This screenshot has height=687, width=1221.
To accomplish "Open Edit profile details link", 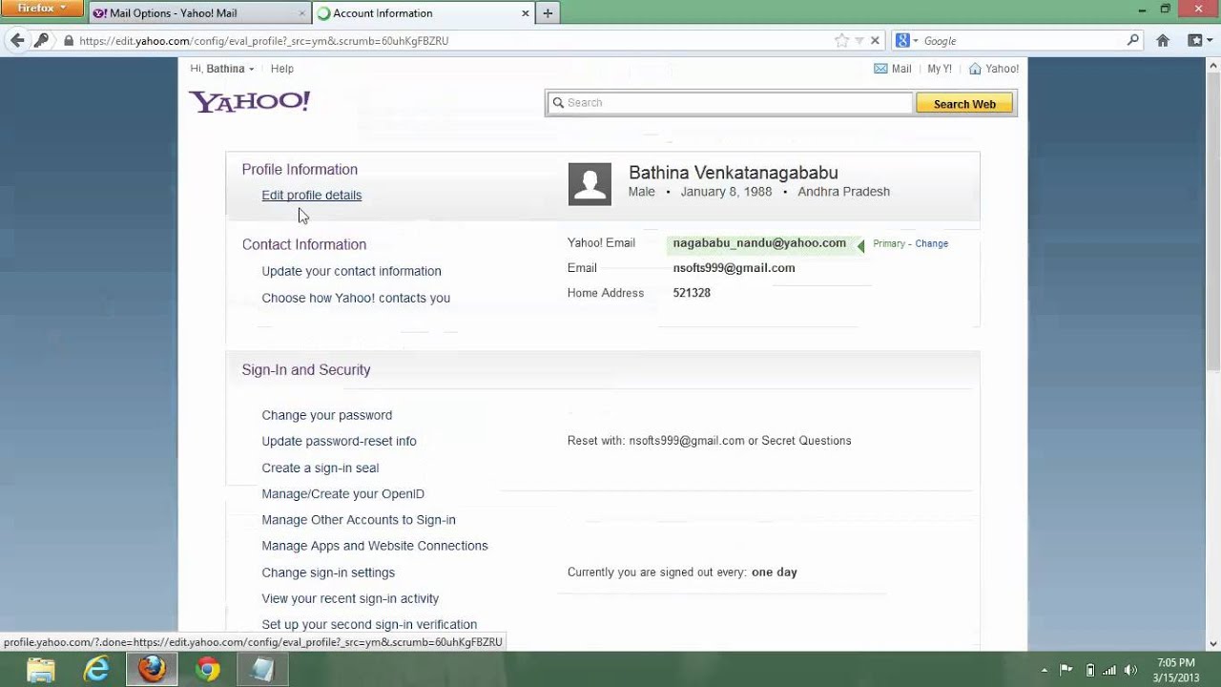I will [312, 195].
